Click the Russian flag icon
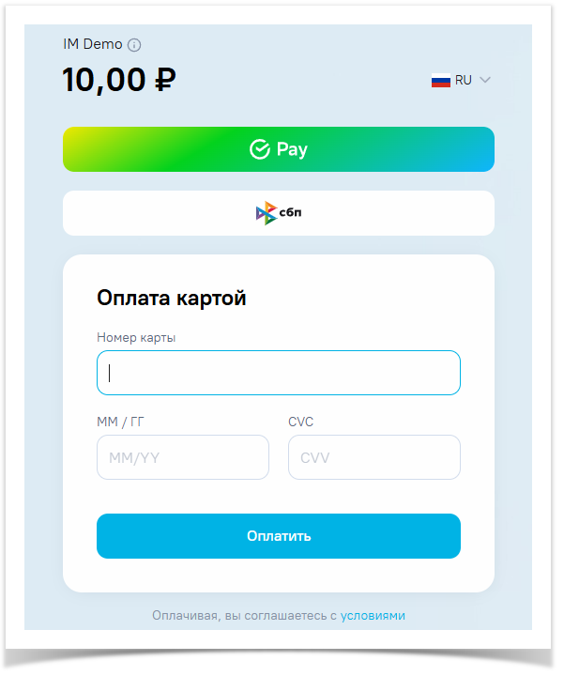The width and height of the screenshot is (564, 676). tap(441, 81)
